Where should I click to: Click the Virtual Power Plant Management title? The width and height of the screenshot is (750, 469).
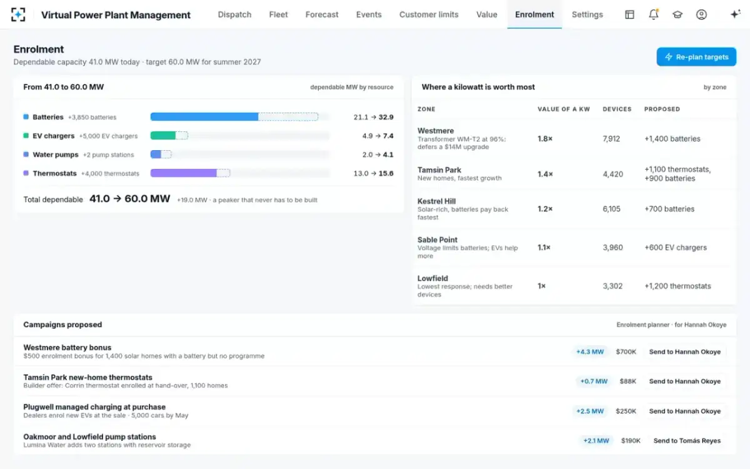pyautogui.click(x=116, y=14)
